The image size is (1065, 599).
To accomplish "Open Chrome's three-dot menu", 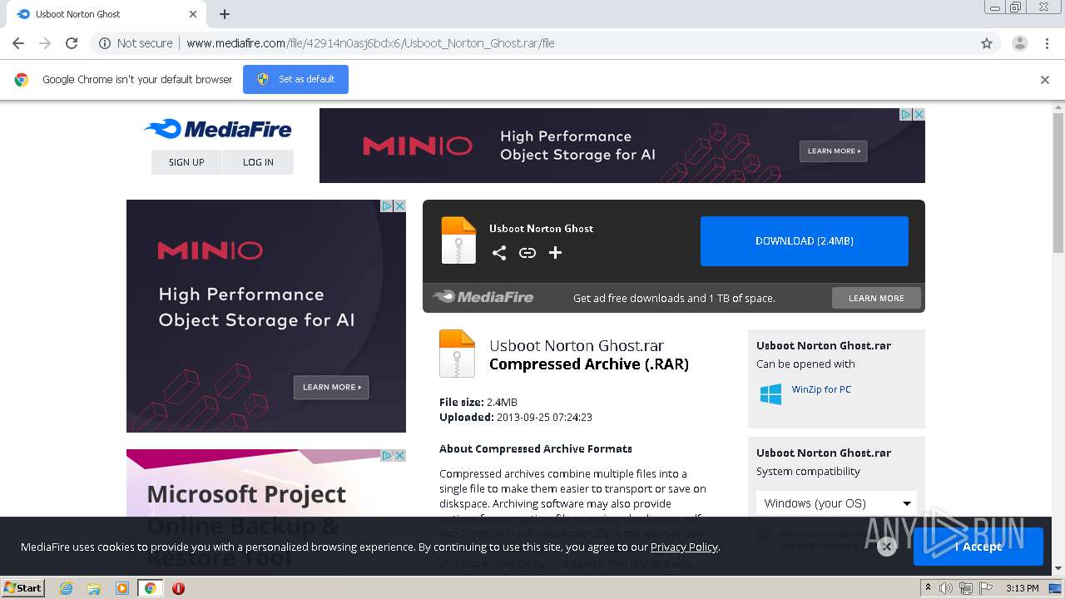I will point(1047,43).
